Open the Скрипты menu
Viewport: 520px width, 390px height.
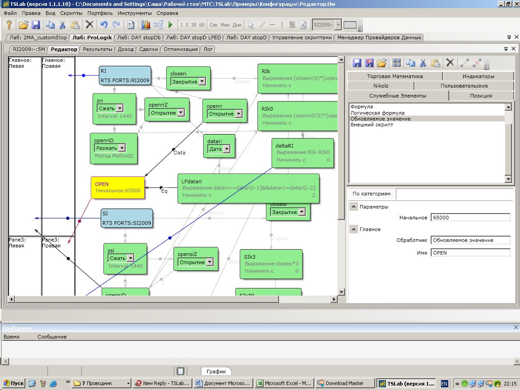coord(71,13)
